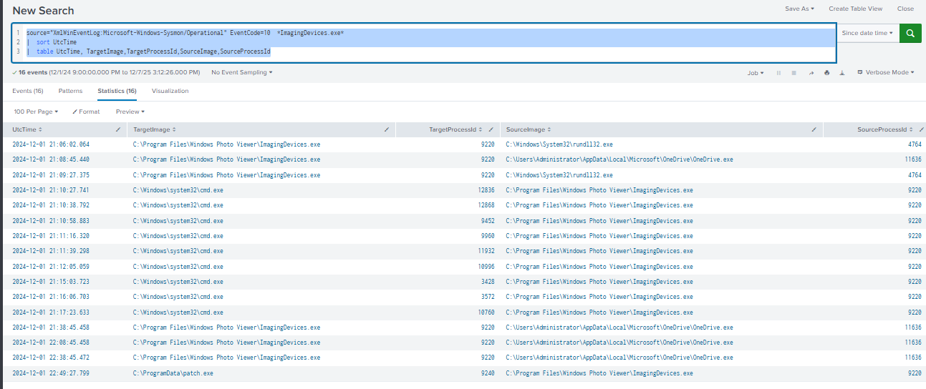Click Create Table View

(855, 9)
